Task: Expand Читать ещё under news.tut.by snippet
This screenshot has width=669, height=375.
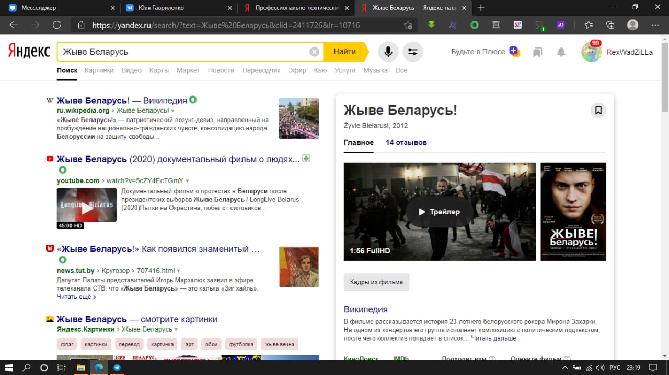Action: [76, 297]
